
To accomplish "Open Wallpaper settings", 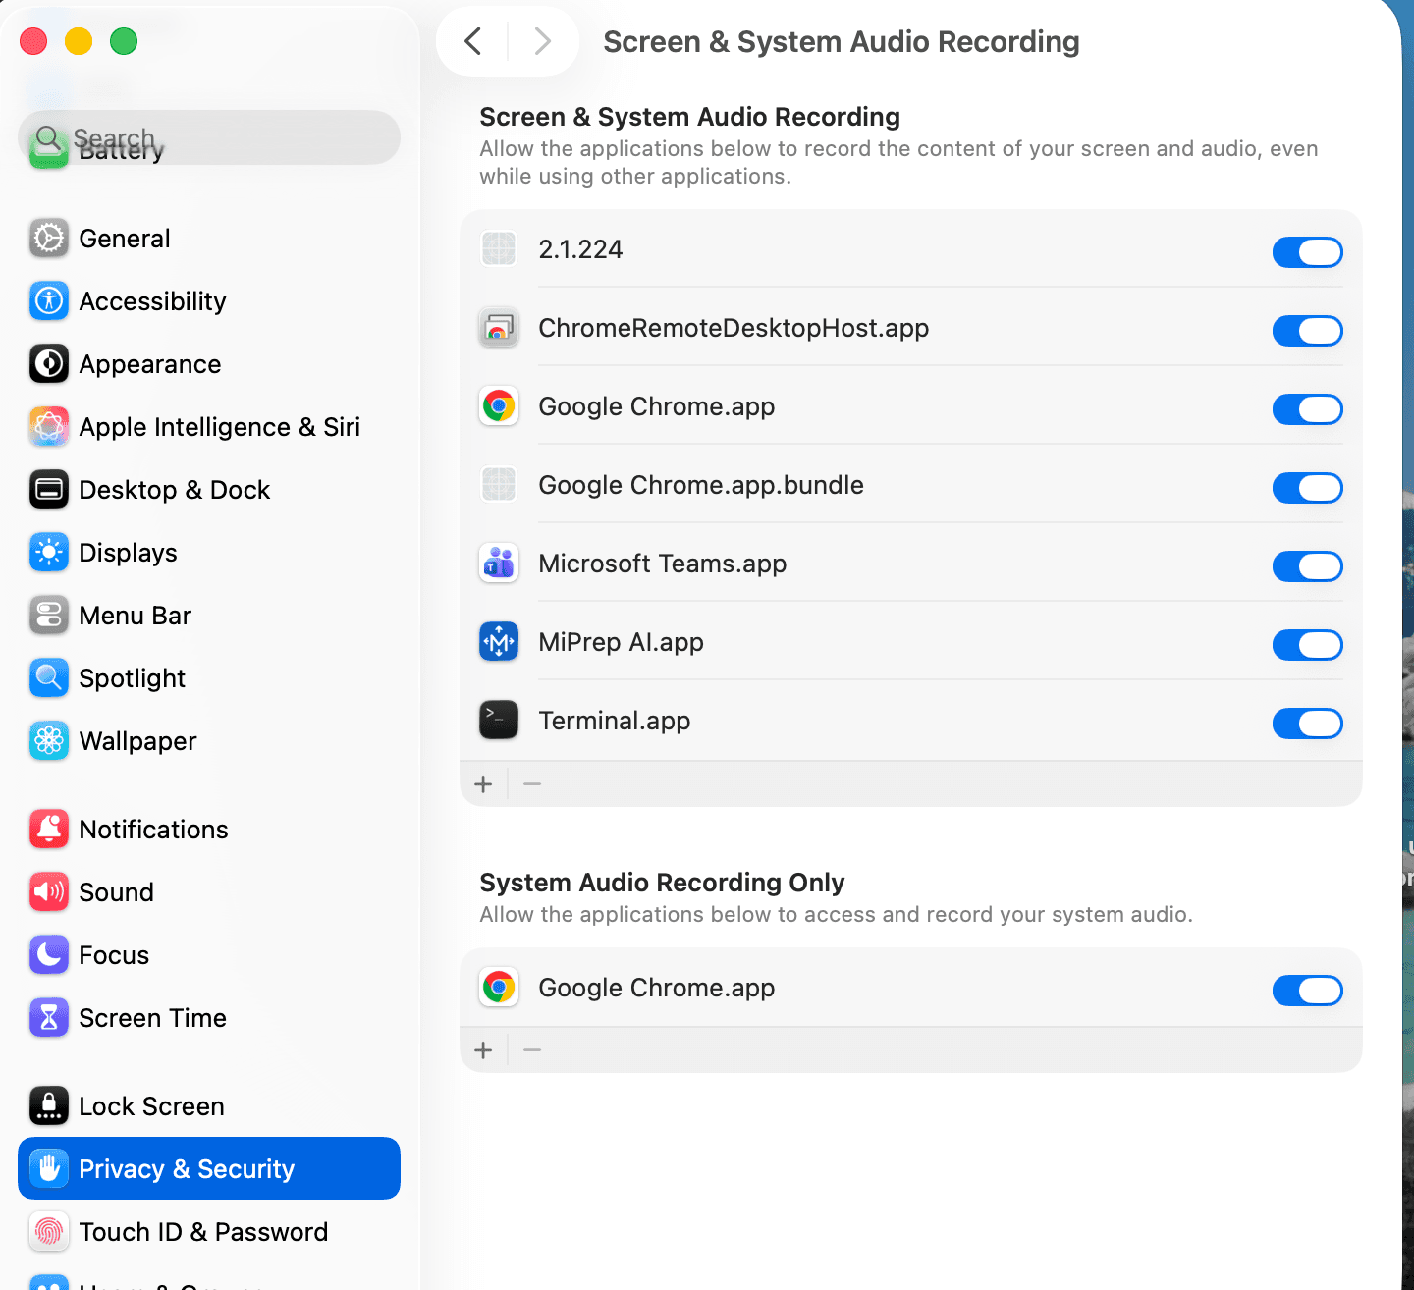I will point(209,741).
